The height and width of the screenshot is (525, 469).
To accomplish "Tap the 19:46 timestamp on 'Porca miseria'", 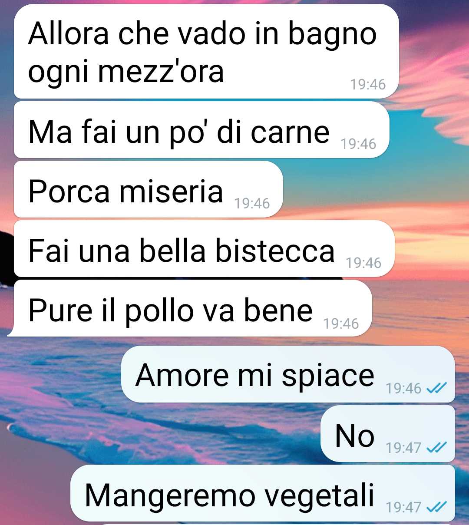I will click(x=252, y=203).
